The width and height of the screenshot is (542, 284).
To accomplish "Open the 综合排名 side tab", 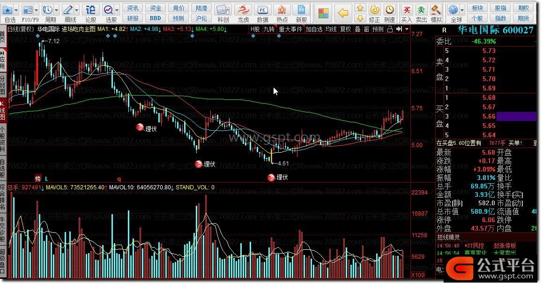I will click(3, 197).
